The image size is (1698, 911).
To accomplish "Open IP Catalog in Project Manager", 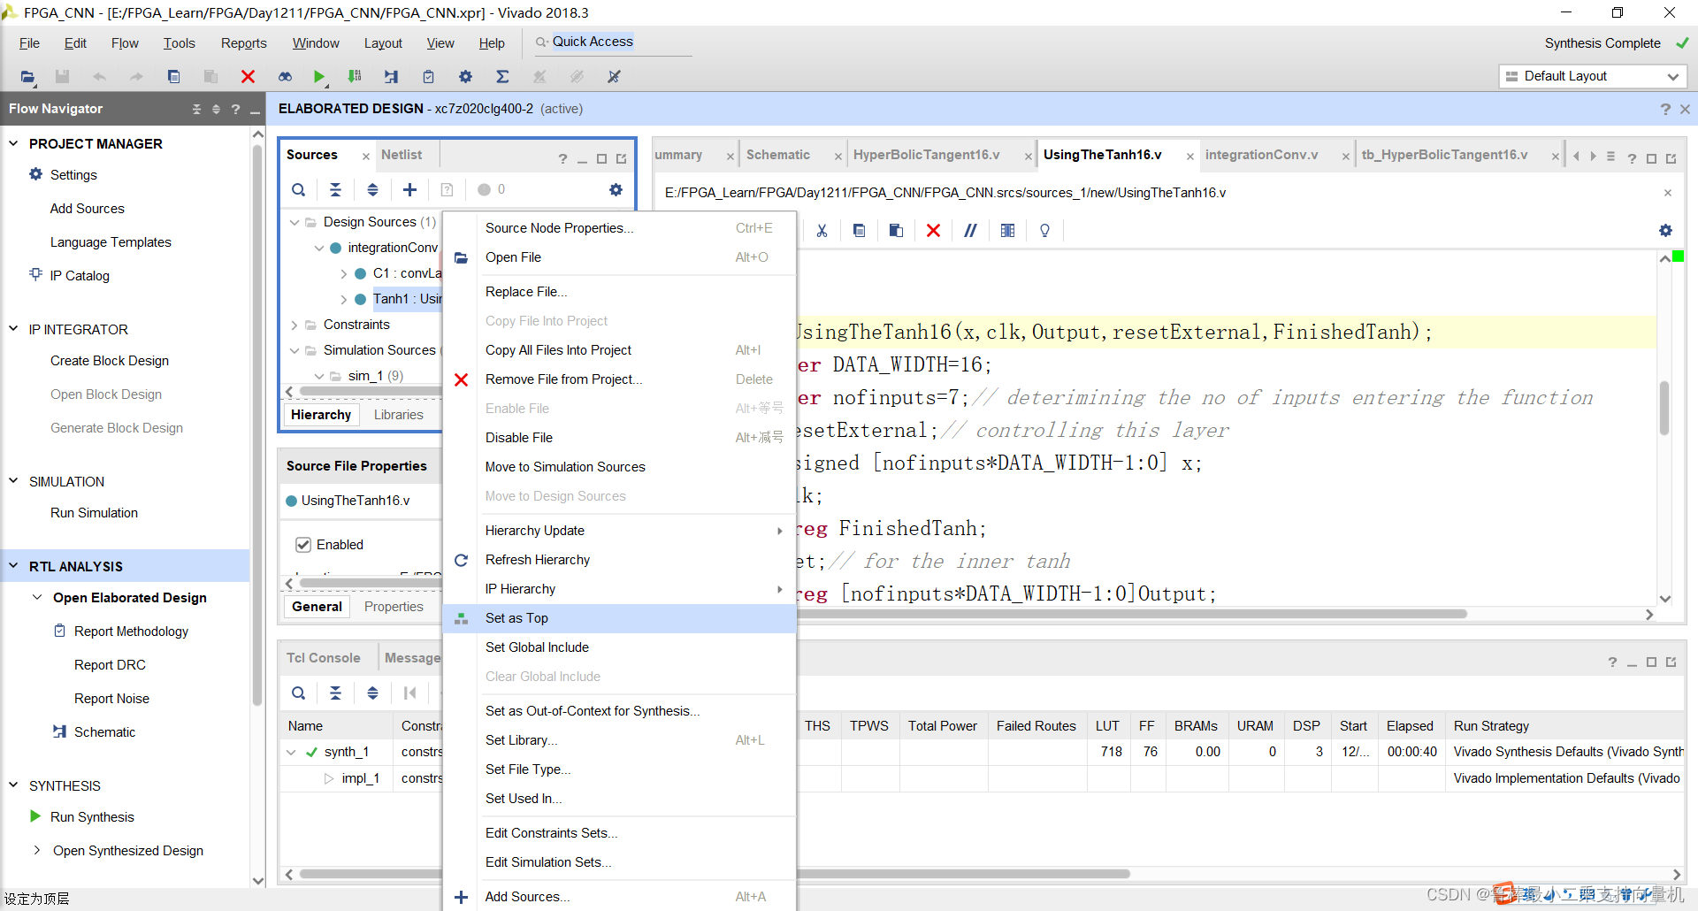I will point(80,276).
